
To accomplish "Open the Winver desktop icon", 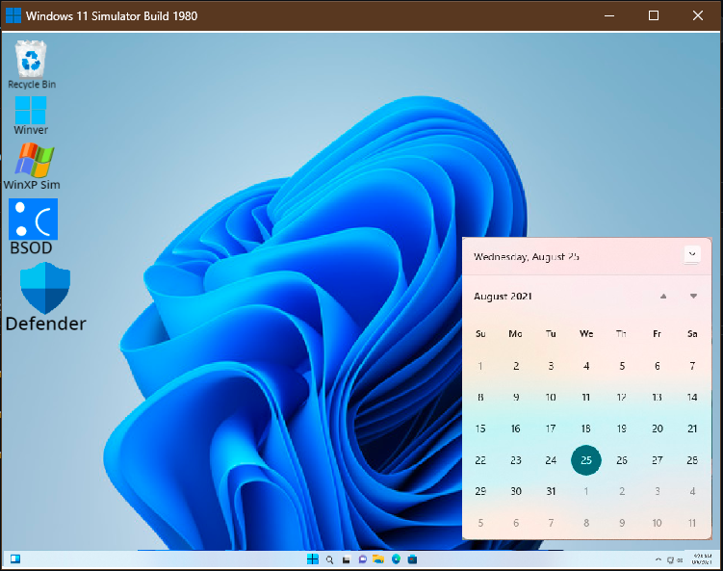I will click(31, 116).
